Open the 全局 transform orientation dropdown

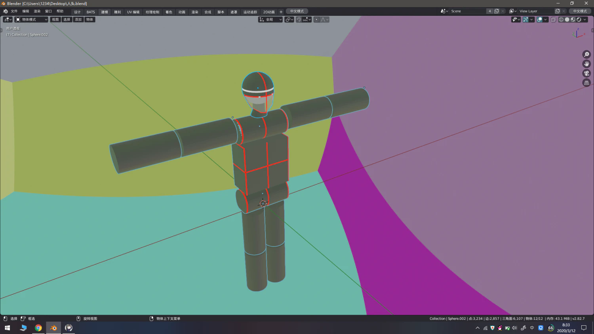click(270, 19)
